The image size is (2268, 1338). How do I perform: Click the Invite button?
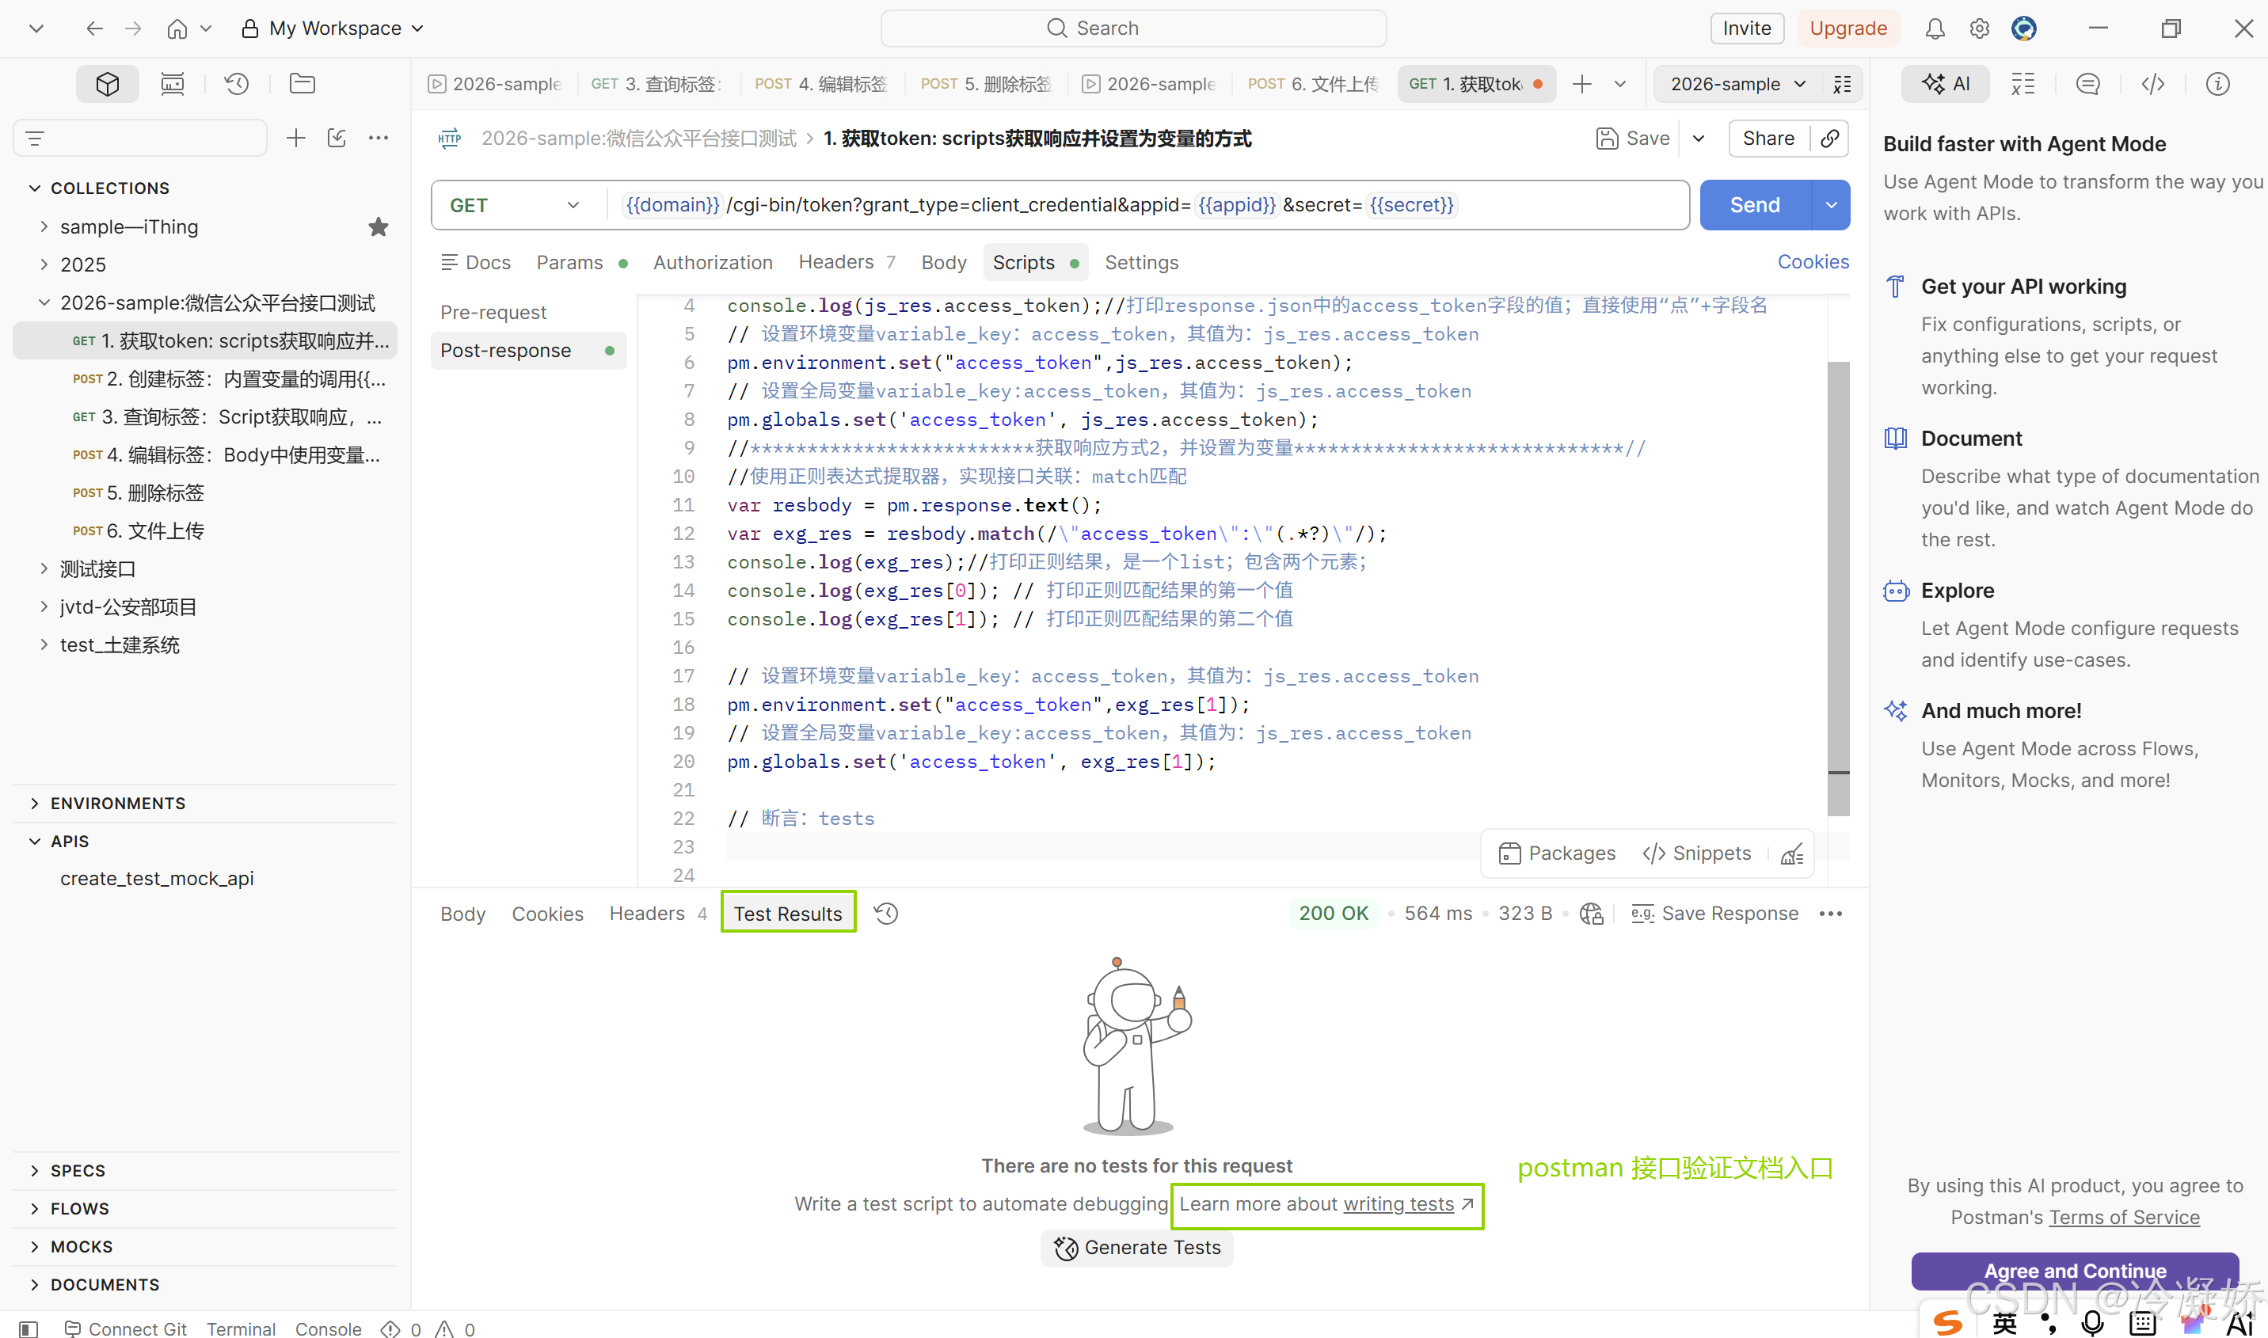pos(1746,29)
